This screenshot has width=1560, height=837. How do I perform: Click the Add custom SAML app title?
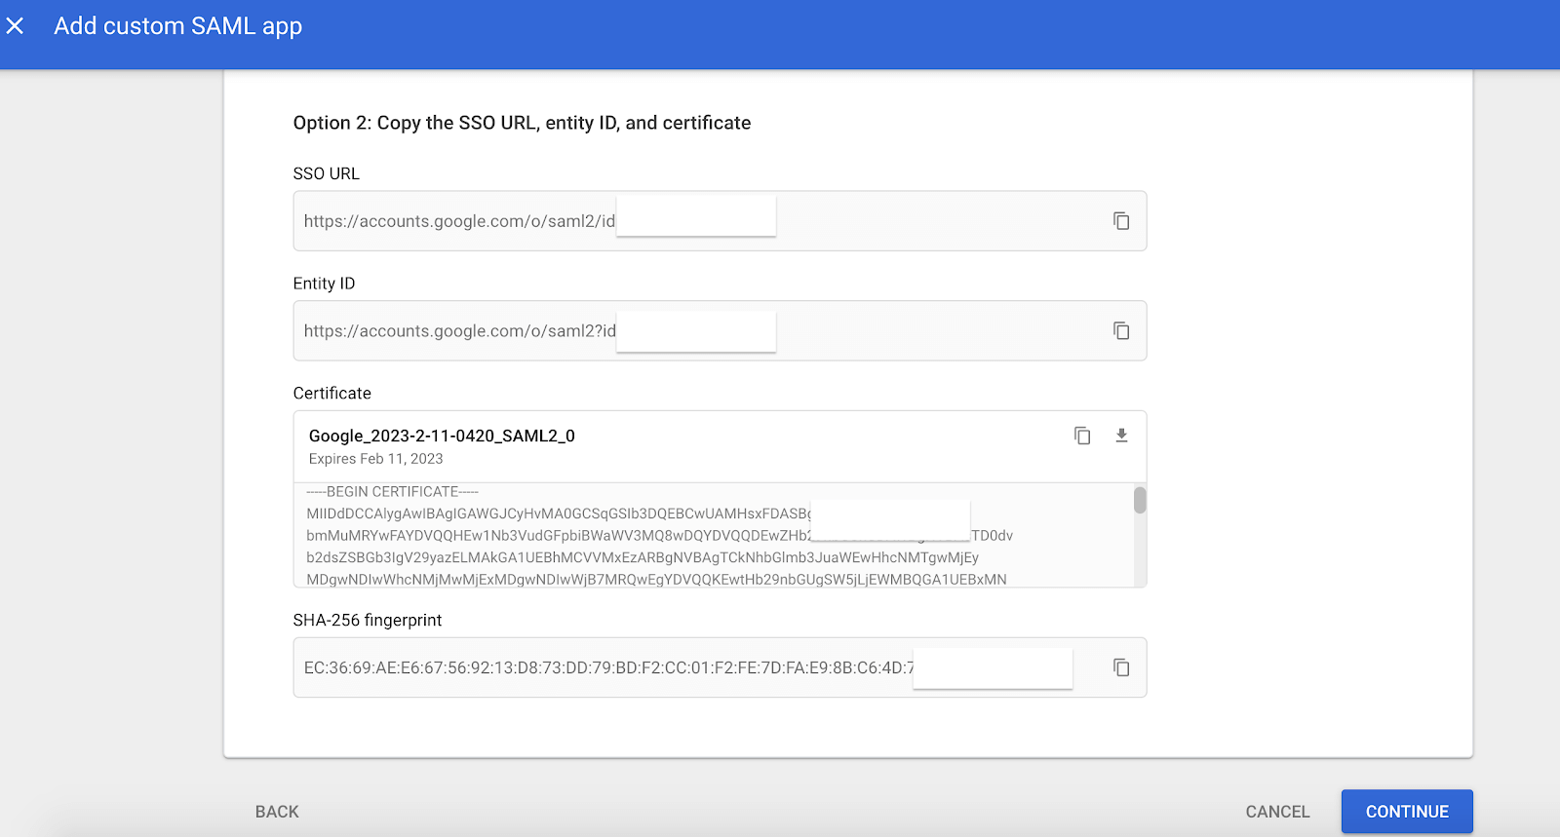(x=177, y=26)
